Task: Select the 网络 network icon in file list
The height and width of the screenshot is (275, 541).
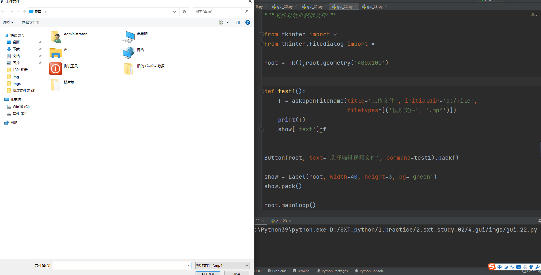Action: 129,53
